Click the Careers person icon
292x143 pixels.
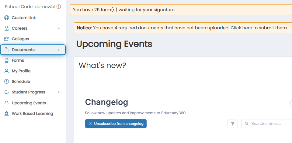point(6,28)
